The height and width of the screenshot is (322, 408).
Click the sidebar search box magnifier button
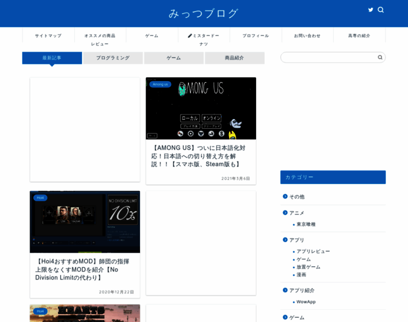pos(380,57)
